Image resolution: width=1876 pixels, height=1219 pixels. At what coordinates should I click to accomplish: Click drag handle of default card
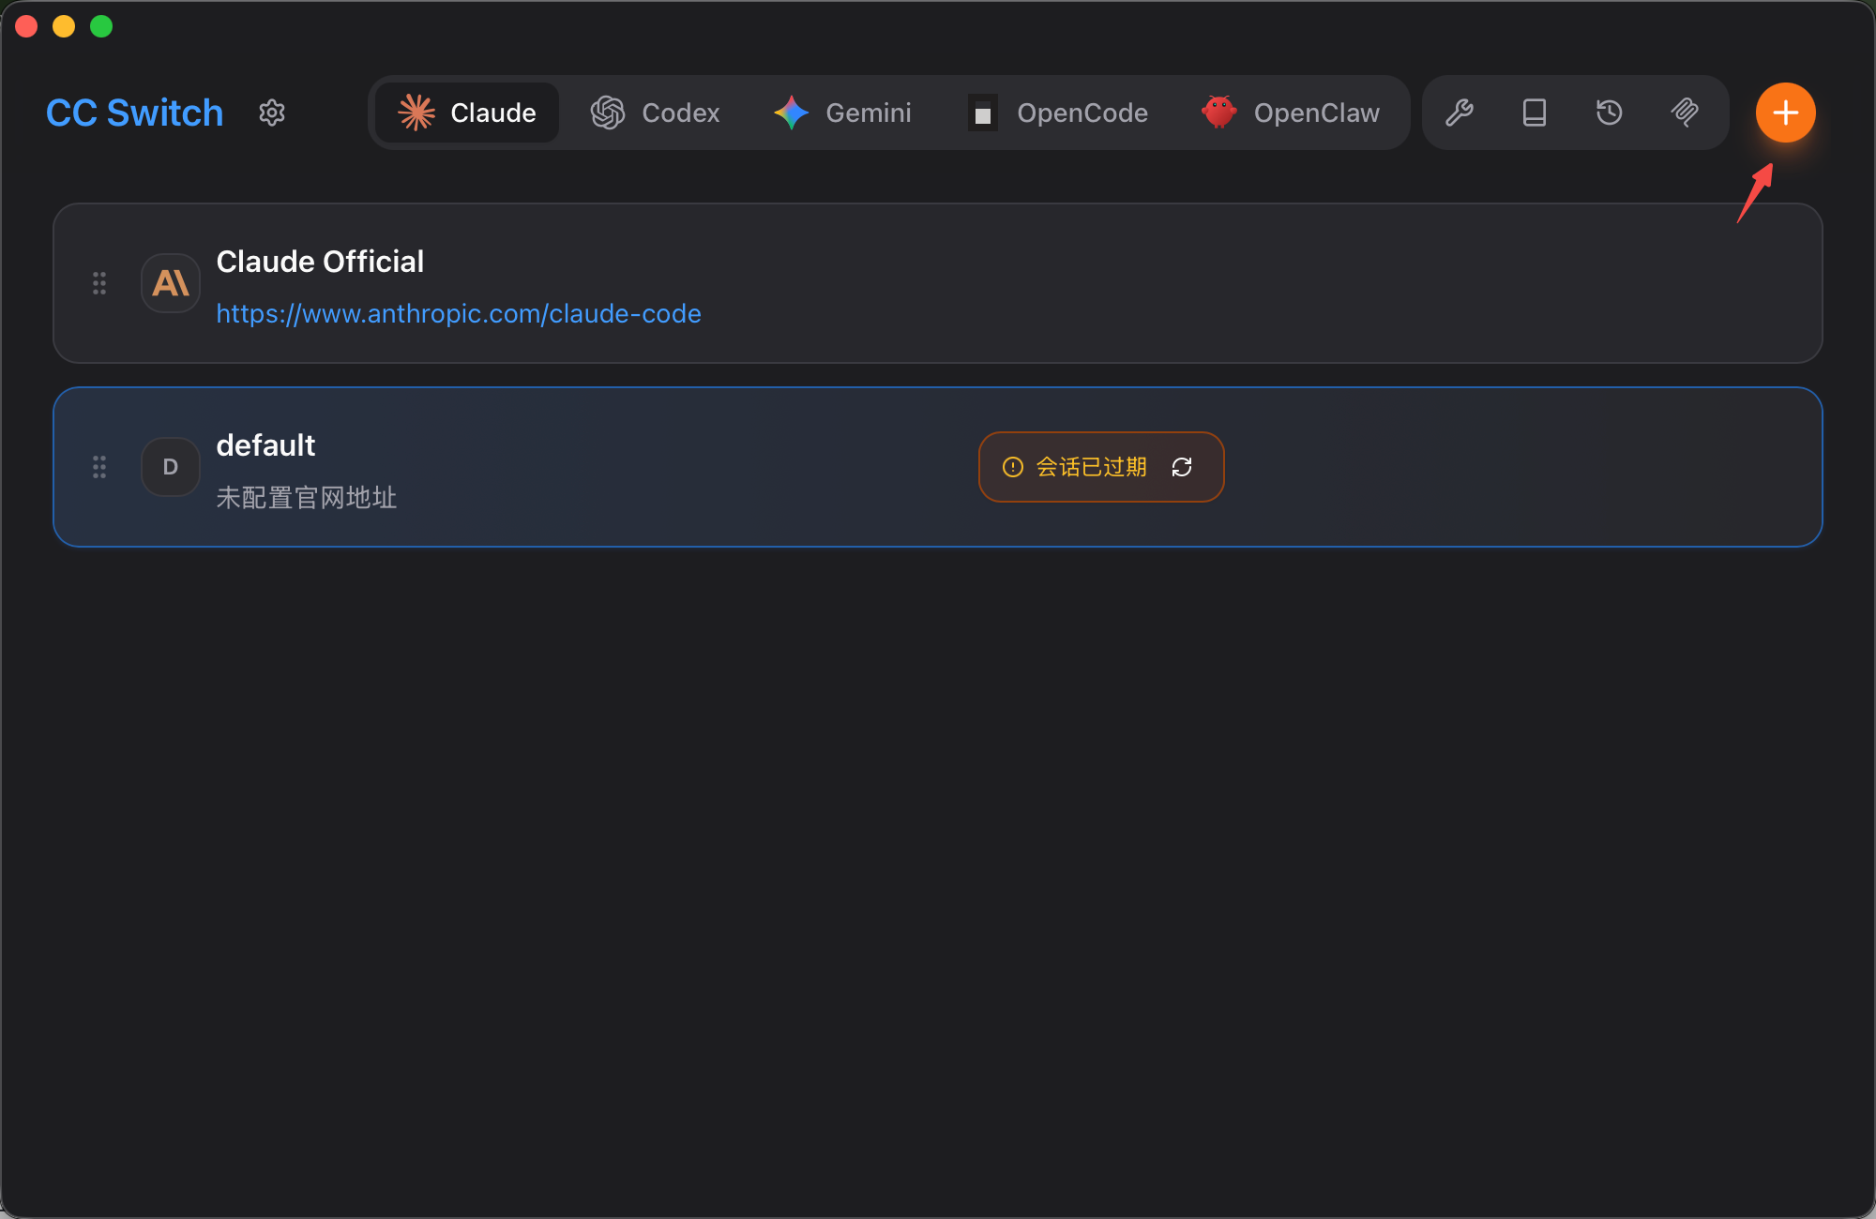pyautogui.click(x=99, y=467)
